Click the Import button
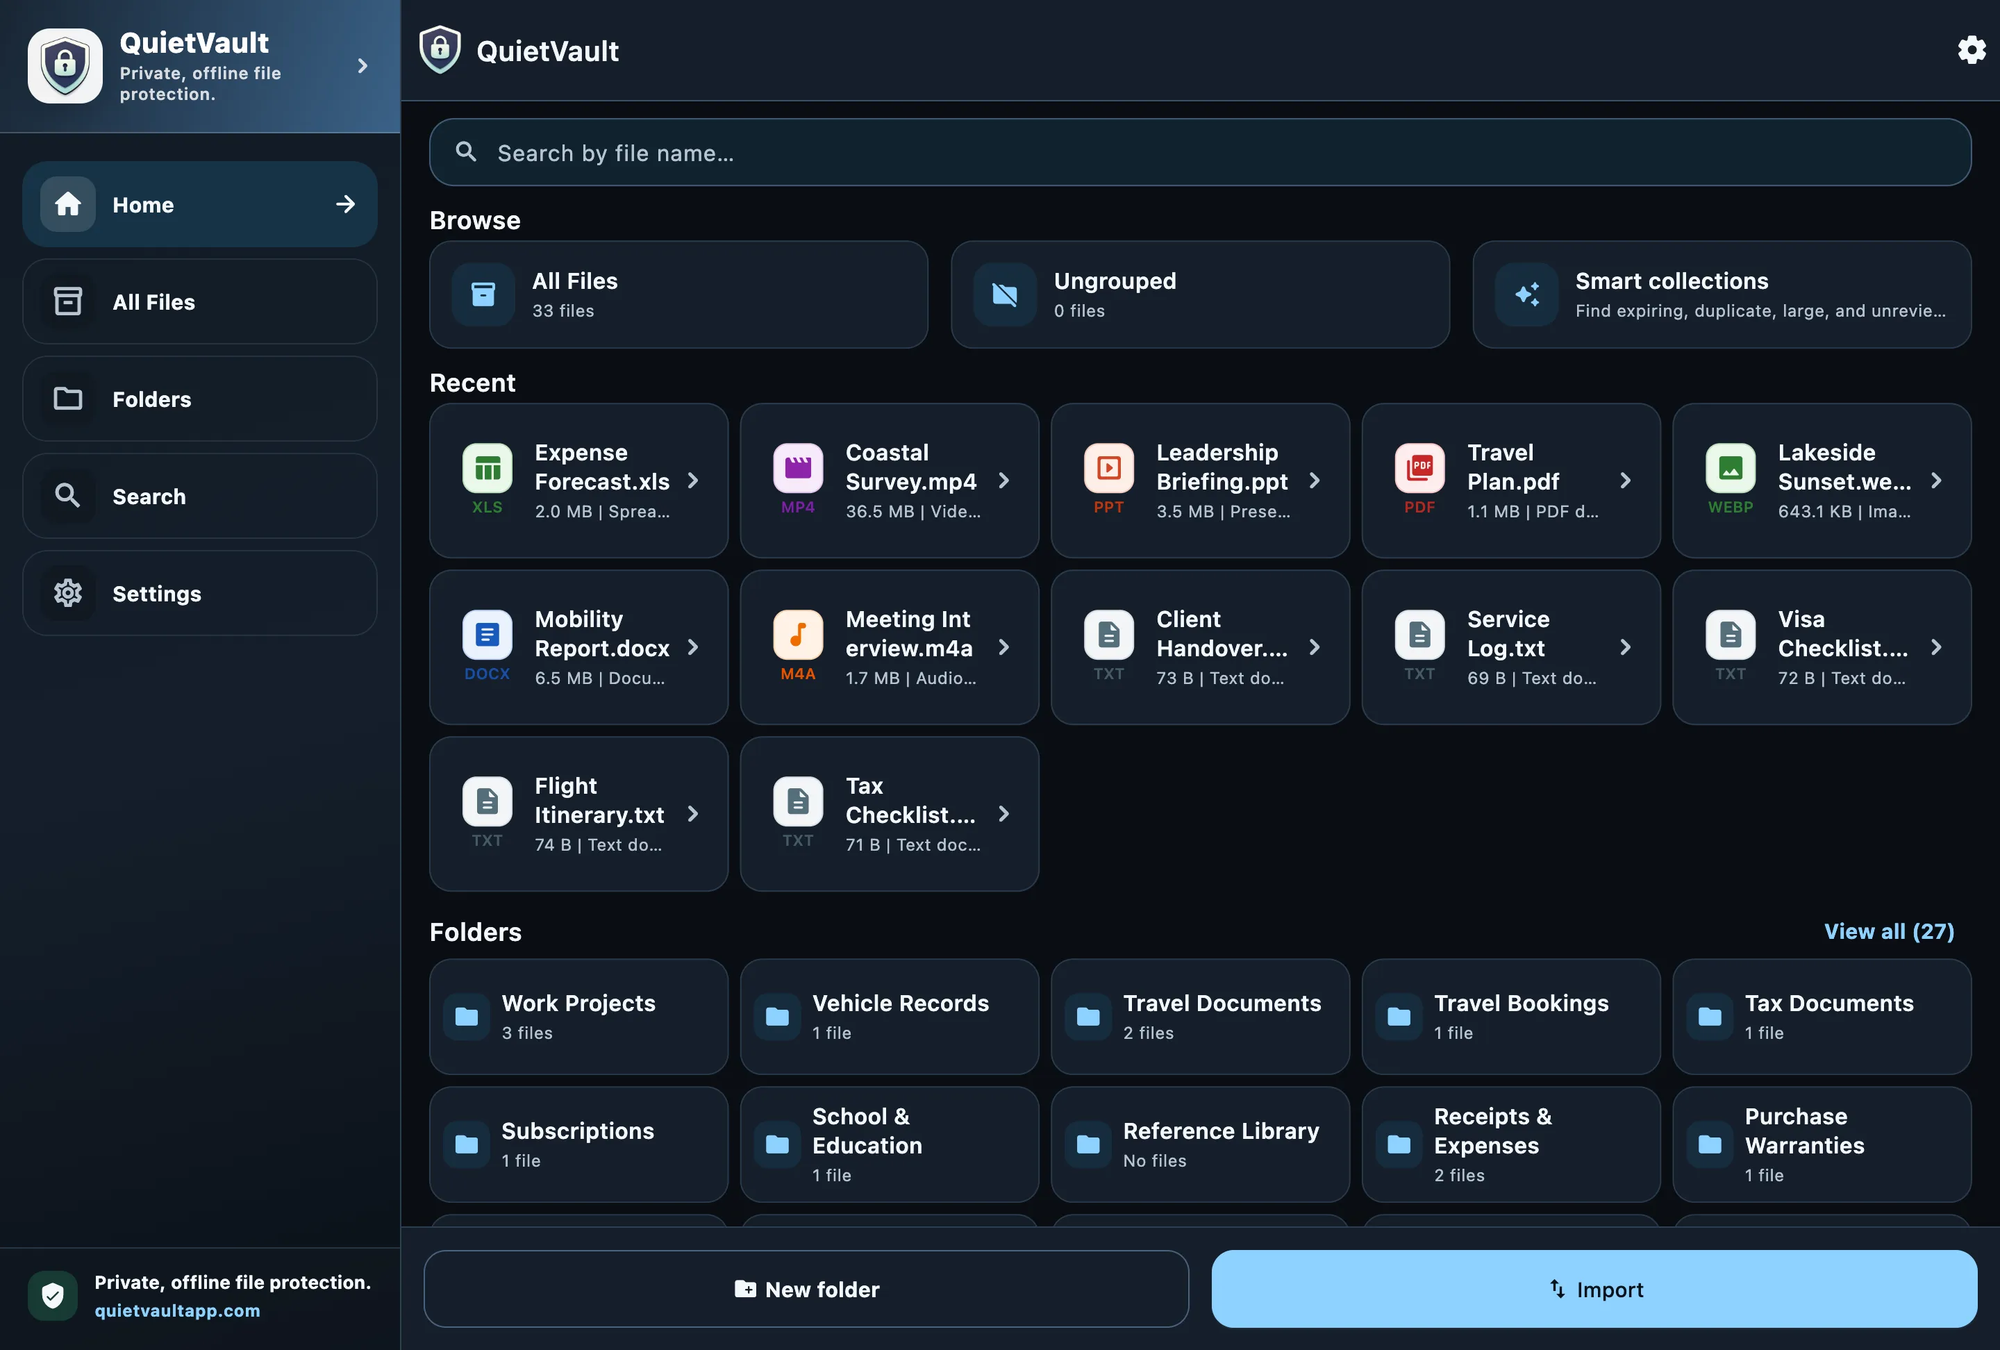Screen dimensions: 2000x1350 [x=1594, y=1289]
